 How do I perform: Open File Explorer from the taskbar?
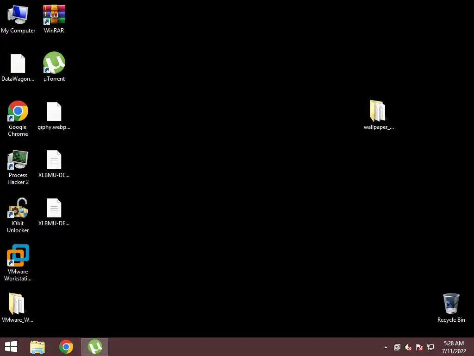37,347
